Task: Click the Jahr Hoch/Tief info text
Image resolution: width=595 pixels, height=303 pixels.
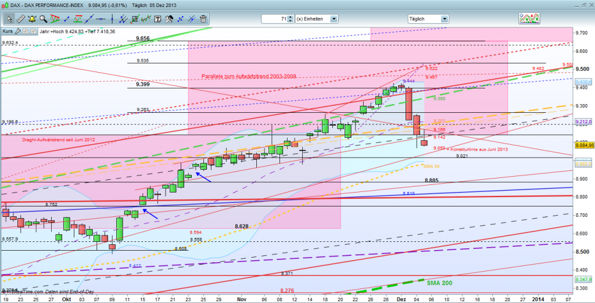Action: click(77, 31)
